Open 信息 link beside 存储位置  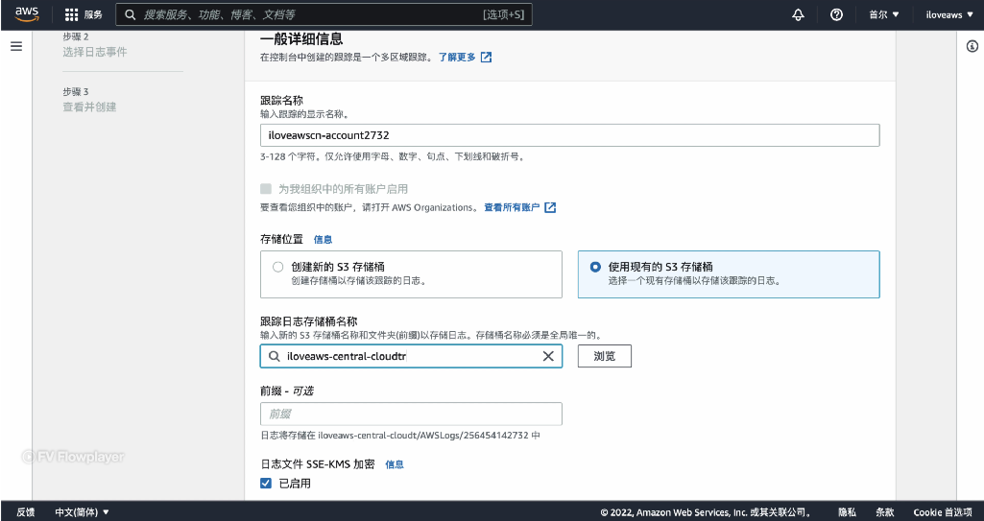pos(323,240)
